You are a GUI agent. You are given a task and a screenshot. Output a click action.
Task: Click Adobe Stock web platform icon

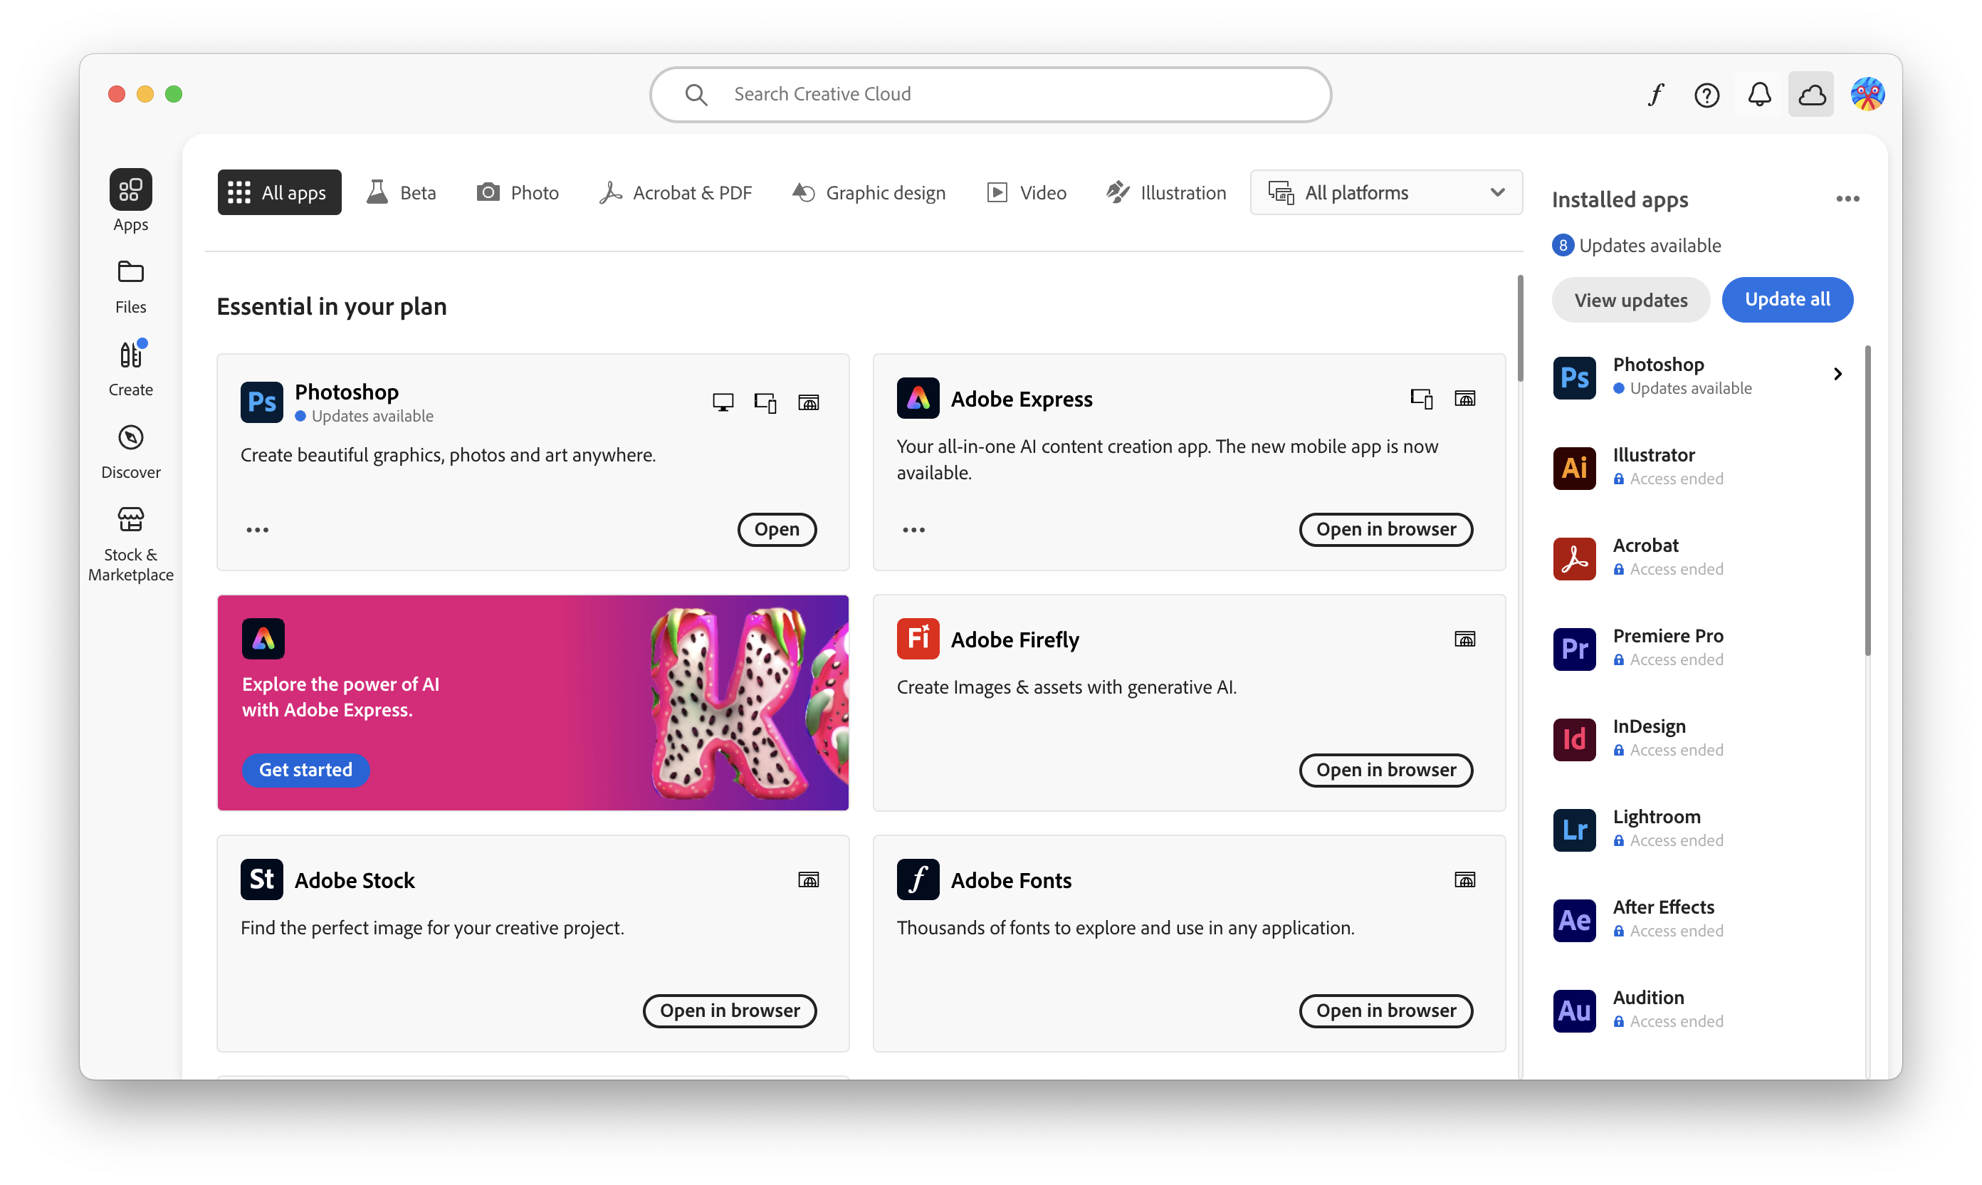pyautogui.click(x=809, y=879)
